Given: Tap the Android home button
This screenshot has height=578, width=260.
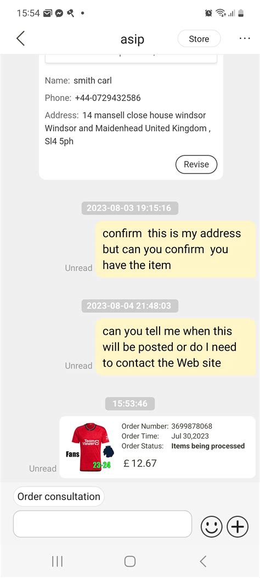Looking at the screenshot, I should coord(130,562).
